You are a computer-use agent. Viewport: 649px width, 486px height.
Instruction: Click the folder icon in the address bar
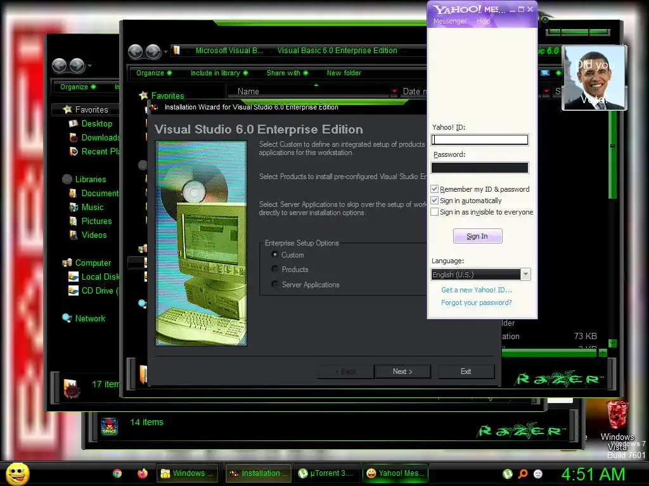(x=176, y=51)
